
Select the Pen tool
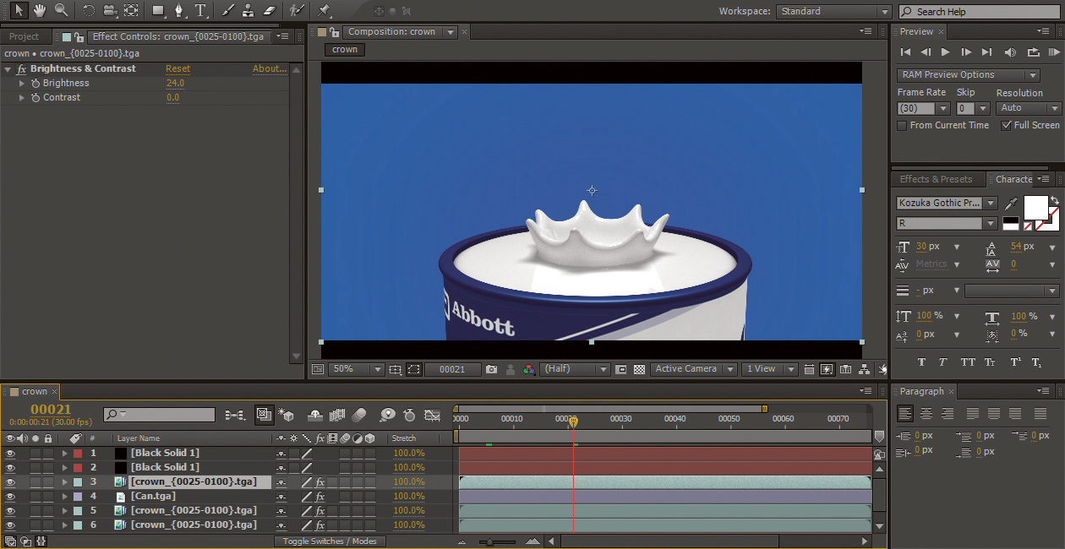pos(179,10)
